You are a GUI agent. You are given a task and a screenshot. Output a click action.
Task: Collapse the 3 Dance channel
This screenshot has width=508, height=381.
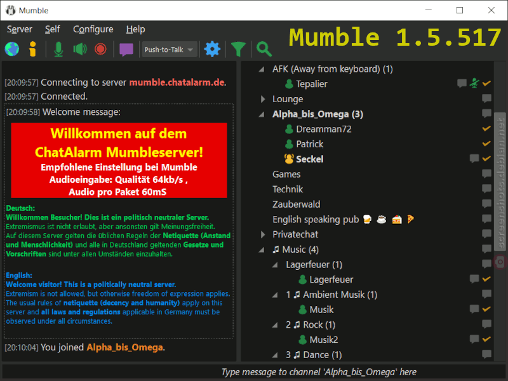(275, 355)
